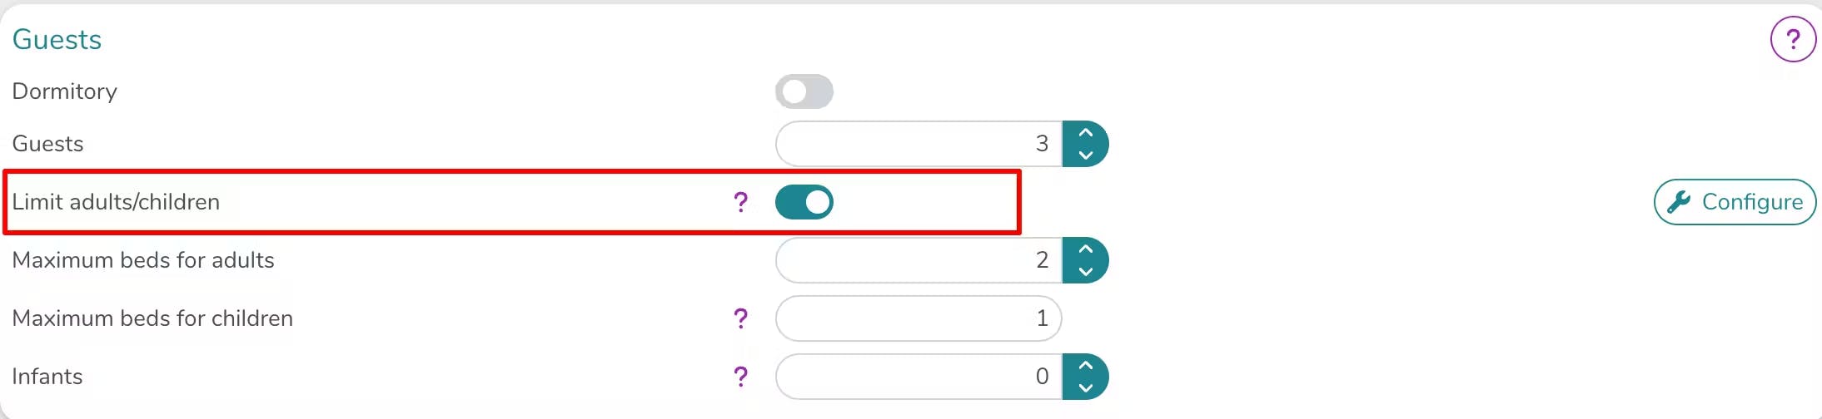Click help icon beside Limit adults/children

(x=740, y=201)
